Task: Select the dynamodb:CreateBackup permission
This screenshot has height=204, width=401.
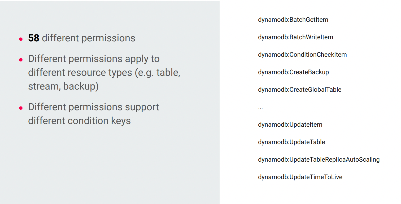Action: click(x=293, y=72)
